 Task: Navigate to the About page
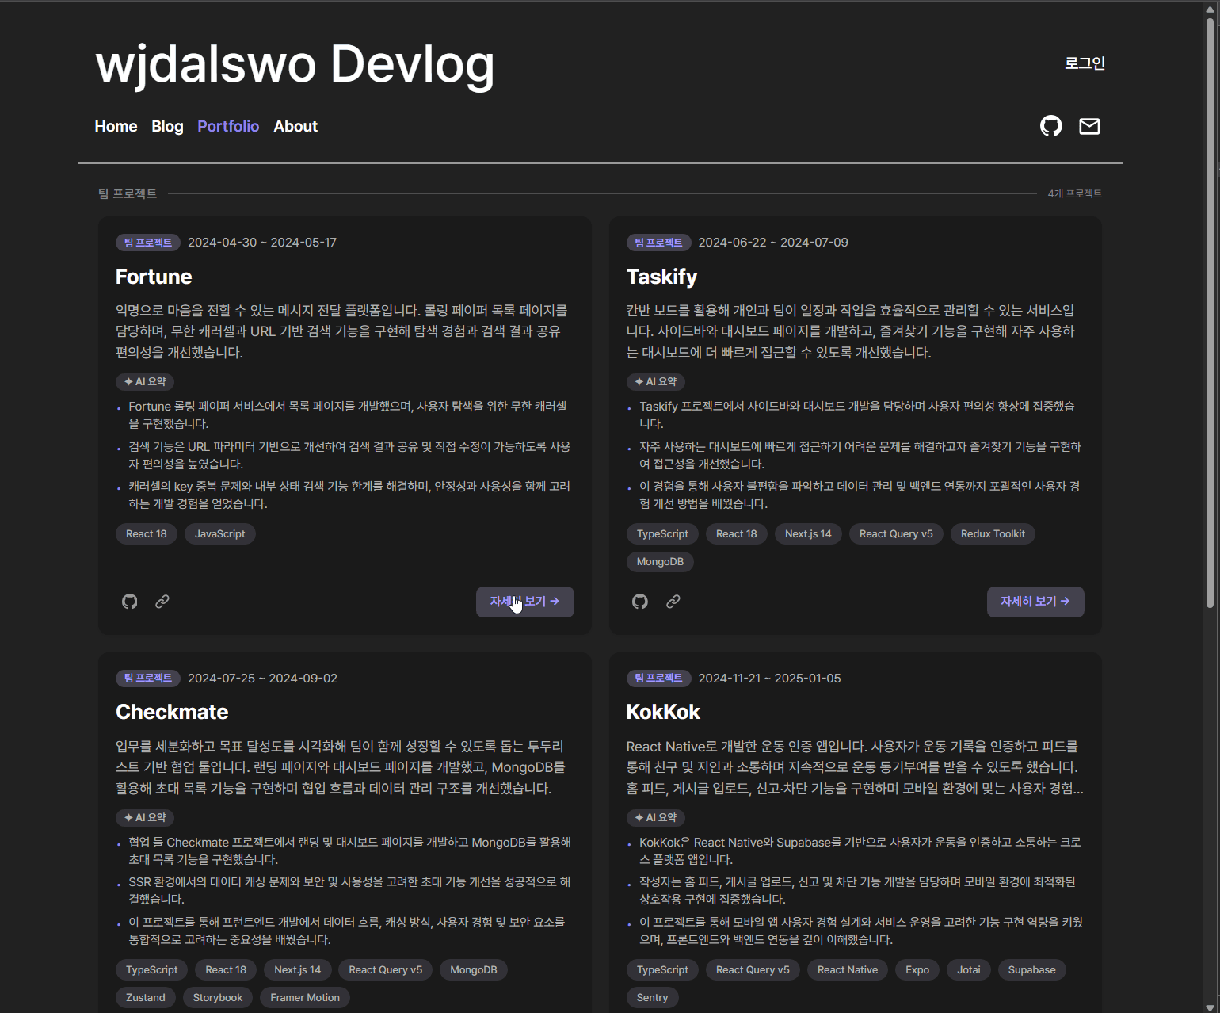[295, 126]
